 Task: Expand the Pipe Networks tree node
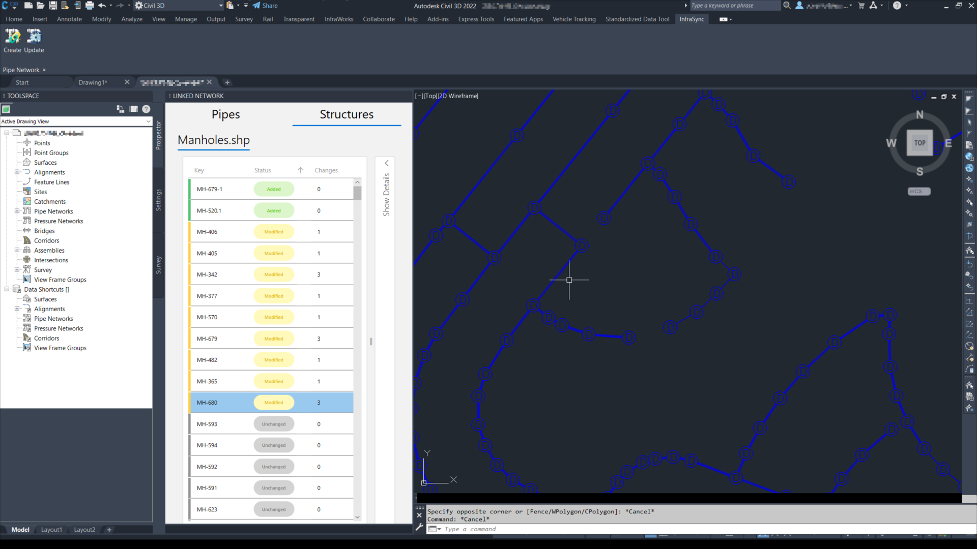click(17, 211)
